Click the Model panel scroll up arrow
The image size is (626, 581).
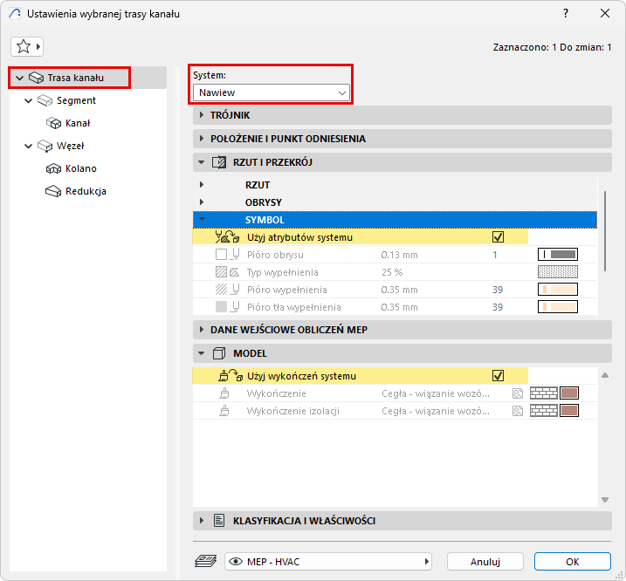605,375
